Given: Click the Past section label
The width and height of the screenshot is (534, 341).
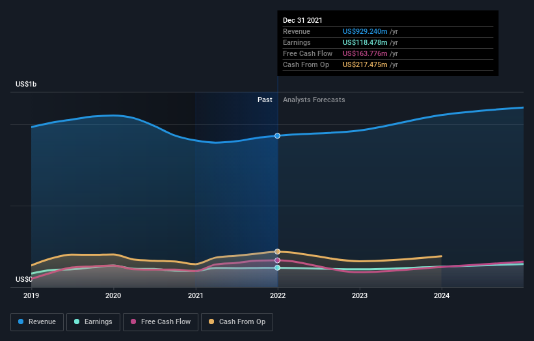Looking at the screenshot, I should pyautogui.click(x=265, y=100).
